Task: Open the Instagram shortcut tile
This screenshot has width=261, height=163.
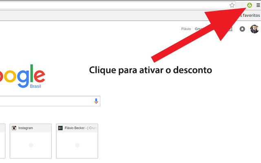Action: (x=31, y=141)
